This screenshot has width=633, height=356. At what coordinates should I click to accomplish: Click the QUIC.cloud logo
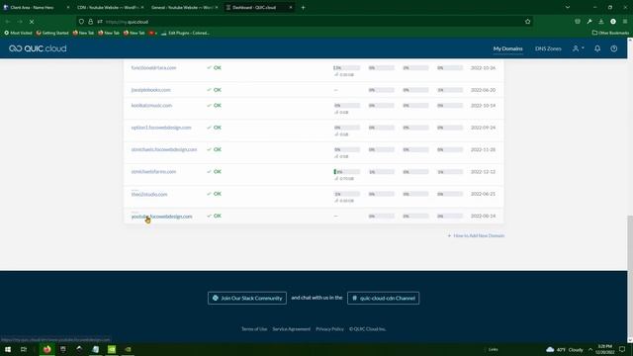(x=38, y=48)
